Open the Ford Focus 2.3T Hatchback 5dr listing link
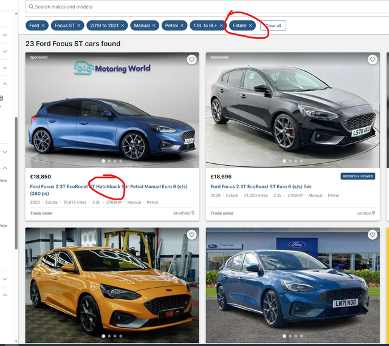This screenshot has width=389, height=346. coord(109,190)
